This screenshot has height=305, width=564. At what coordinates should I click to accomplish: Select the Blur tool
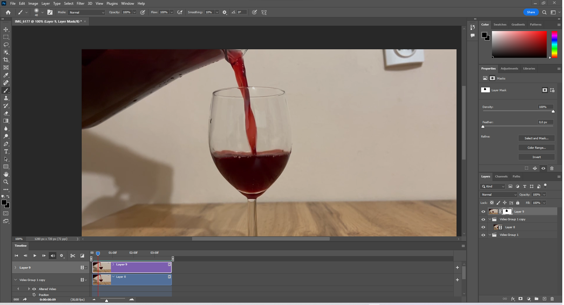pyautogui.click(x=6, y=129)
